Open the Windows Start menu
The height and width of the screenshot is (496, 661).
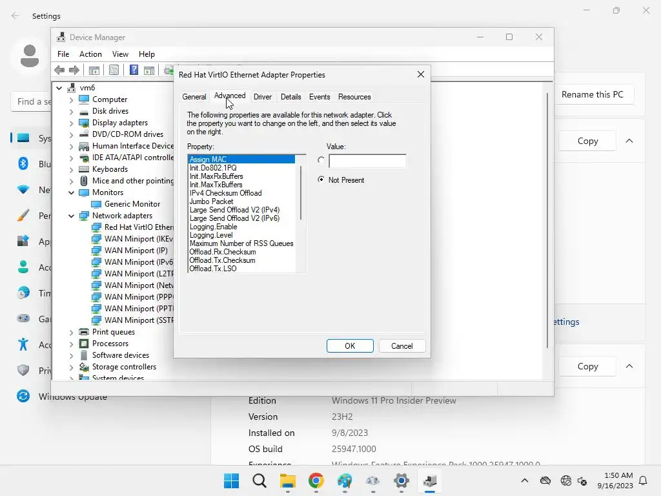click(231, 480)
